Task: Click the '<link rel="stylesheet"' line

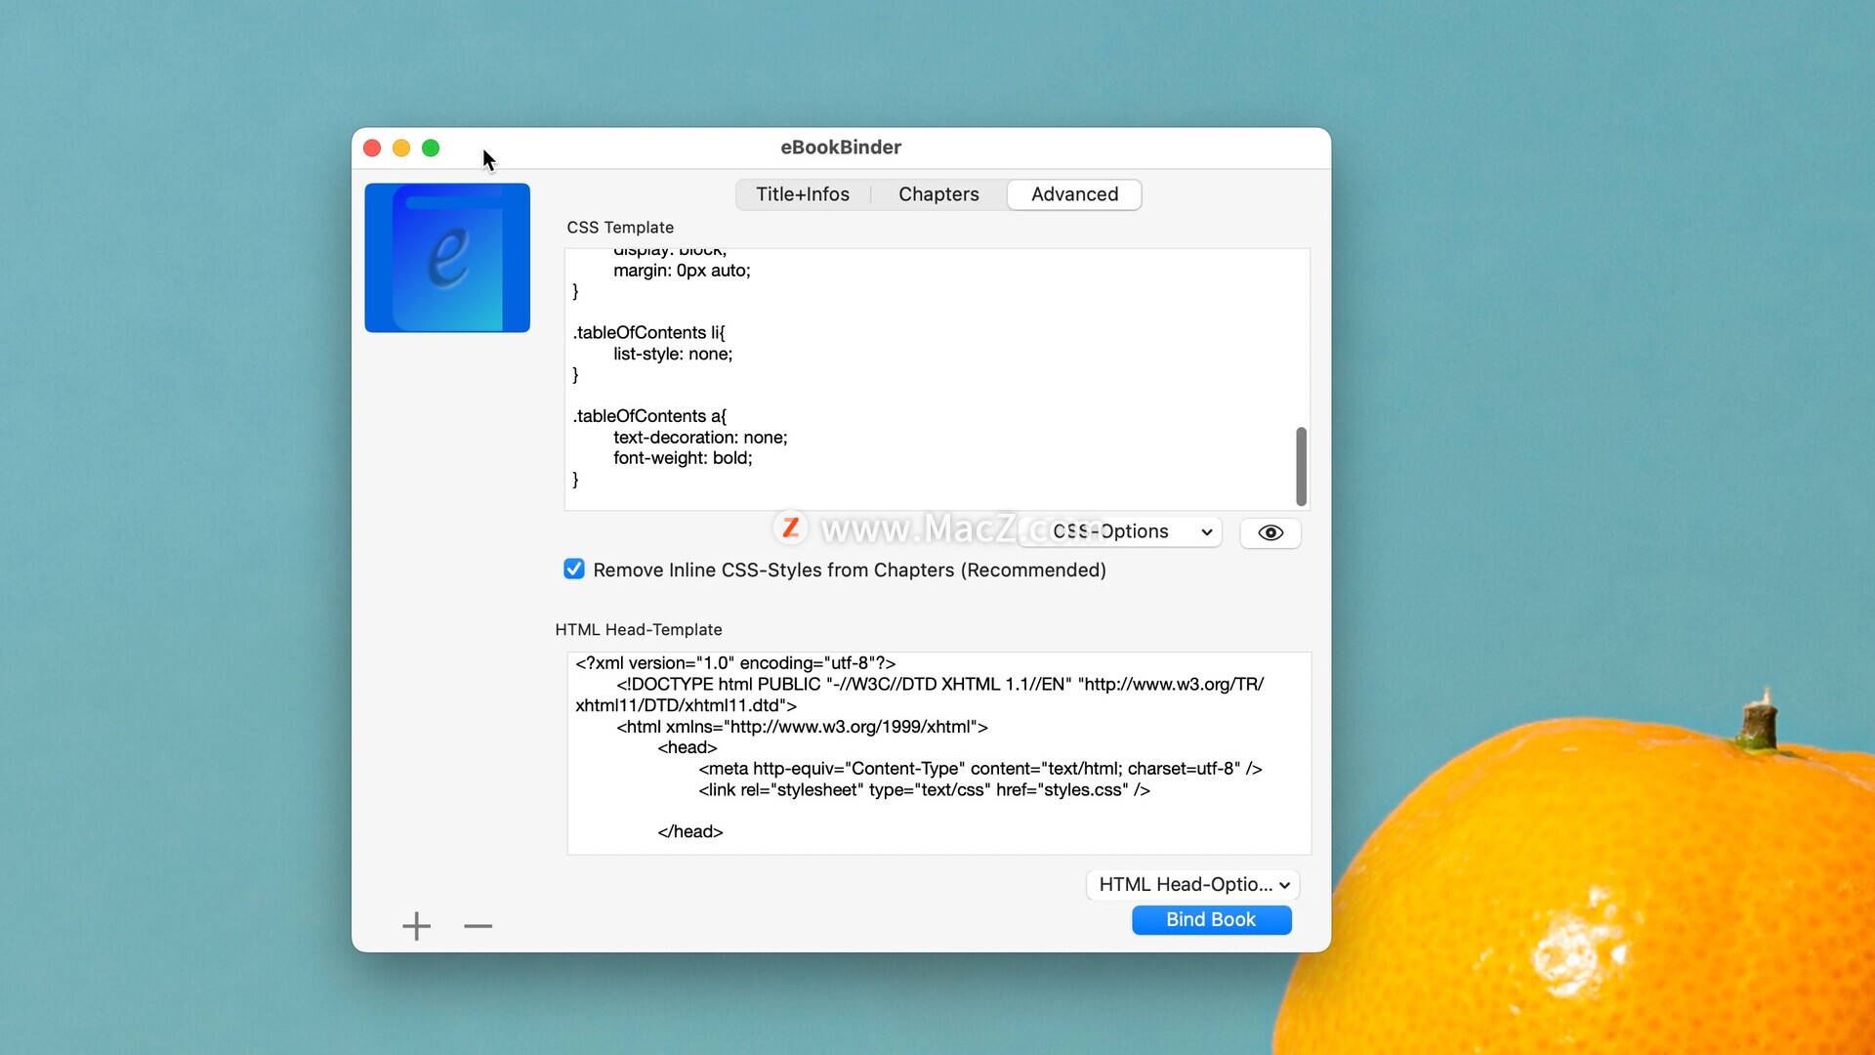Action: click(x=924, y=790)
